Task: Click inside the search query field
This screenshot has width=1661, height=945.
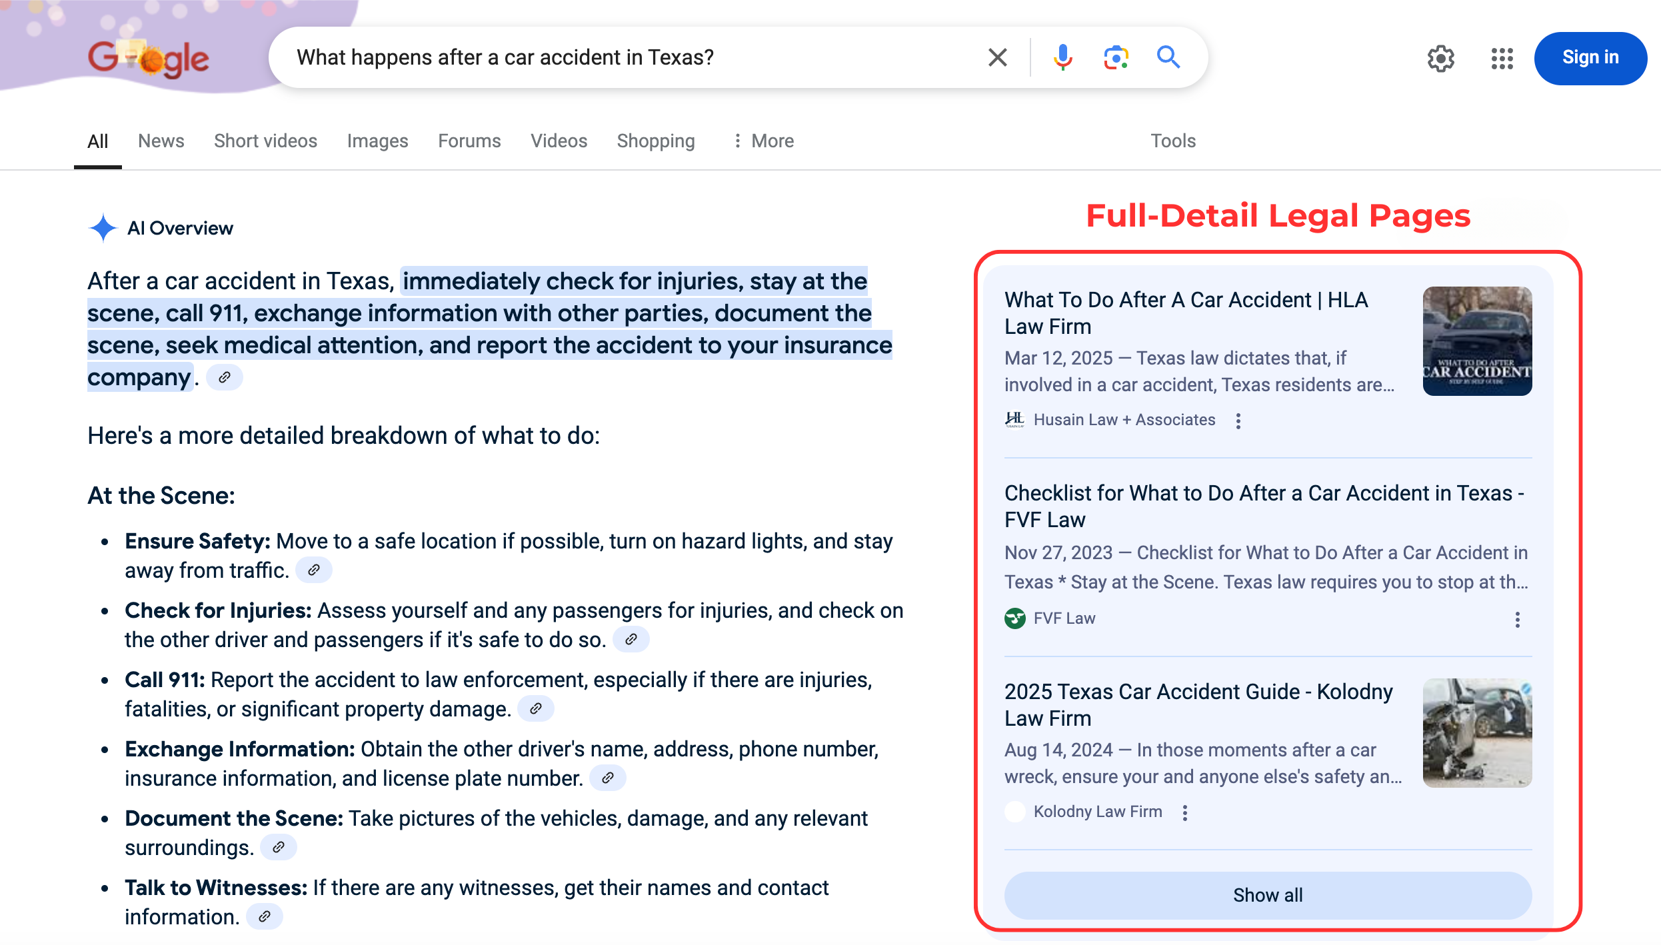Action: tap(627, 57)
